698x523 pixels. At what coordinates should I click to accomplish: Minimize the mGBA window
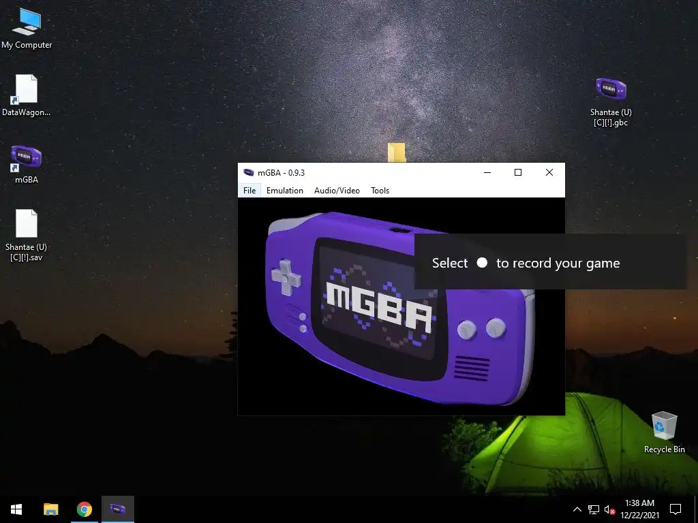click(x=487, y=172)
